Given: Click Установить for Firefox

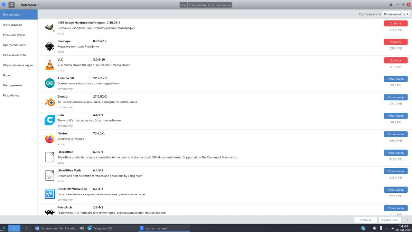Looking at the screenshot, I should [x=396, y=134].
